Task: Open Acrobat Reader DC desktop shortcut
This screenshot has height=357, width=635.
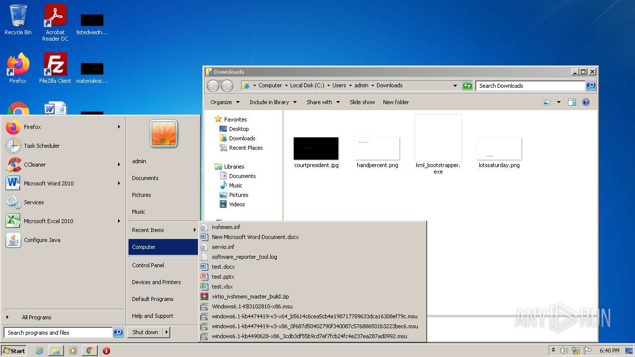Action: coord(55,22)
